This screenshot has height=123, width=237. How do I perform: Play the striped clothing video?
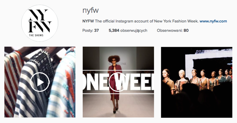click(40, 82)
